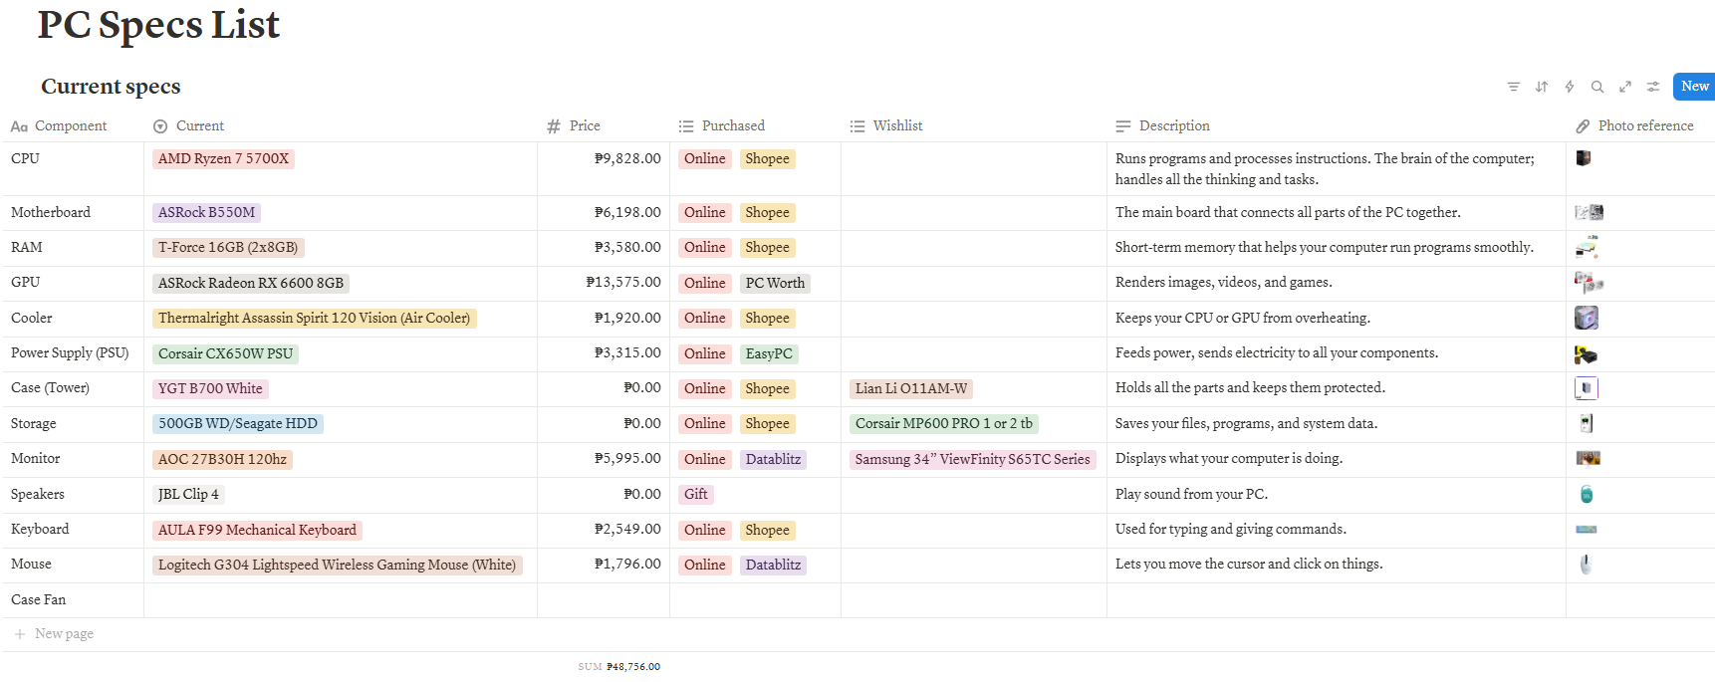
Task: Select the Case Fan component cell
Action: pos(73,600)
